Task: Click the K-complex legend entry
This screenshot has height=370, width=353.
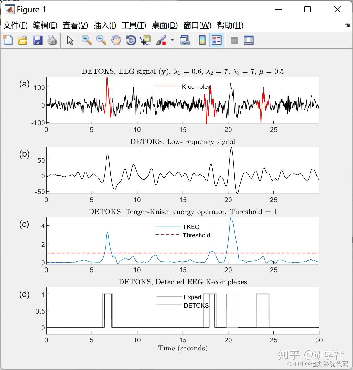Action: tap(195, 86)
